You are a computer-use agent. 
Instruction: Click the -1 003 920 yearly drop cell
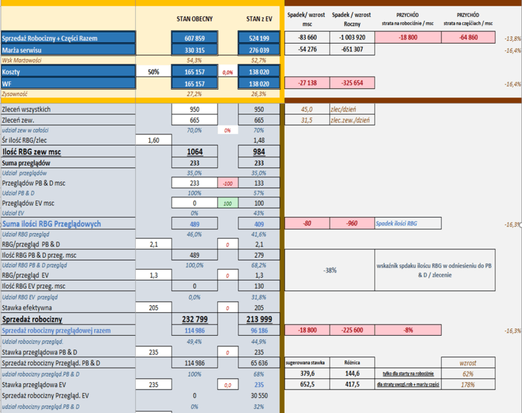tap(352, 38)
